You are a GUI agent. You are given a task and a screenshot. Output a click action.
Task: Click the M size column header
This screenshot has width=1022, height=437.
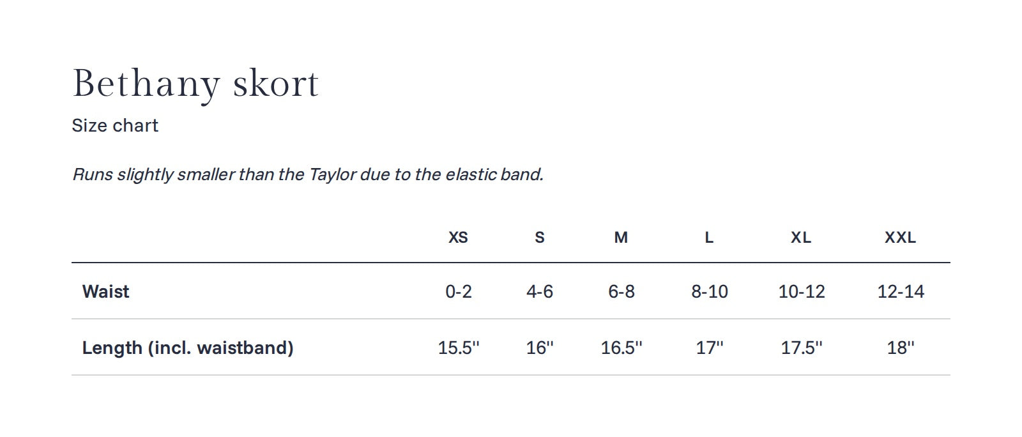coord(621,237)
